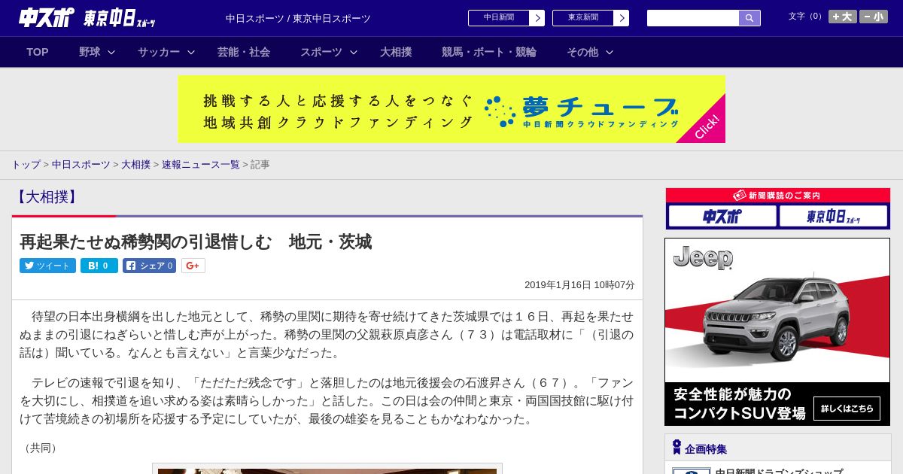Screen dimensions: 903x474
Task: Expand the スポーツ dropdown chevron
Action: [354, 52]
